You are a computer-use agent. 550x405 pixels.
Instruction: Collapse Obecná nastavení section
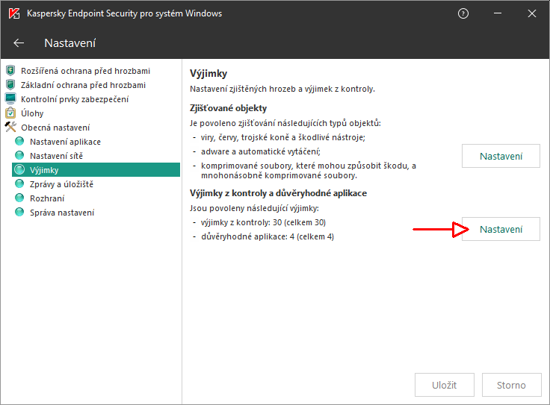pos(55,128)
